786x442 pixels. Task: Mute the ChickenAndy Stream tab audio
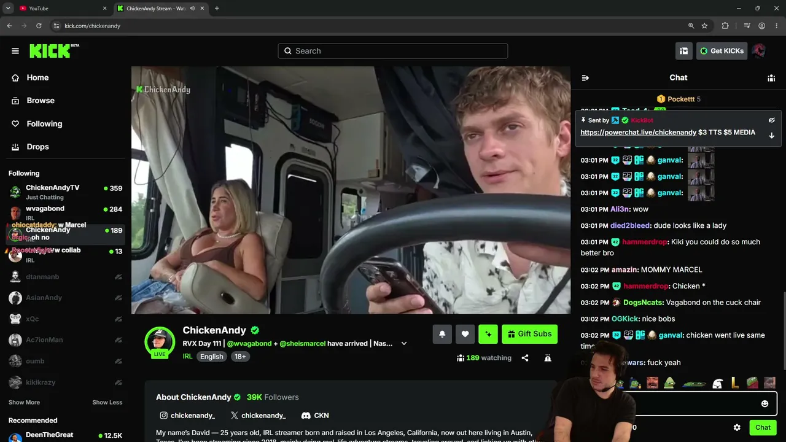click(193, 9)
